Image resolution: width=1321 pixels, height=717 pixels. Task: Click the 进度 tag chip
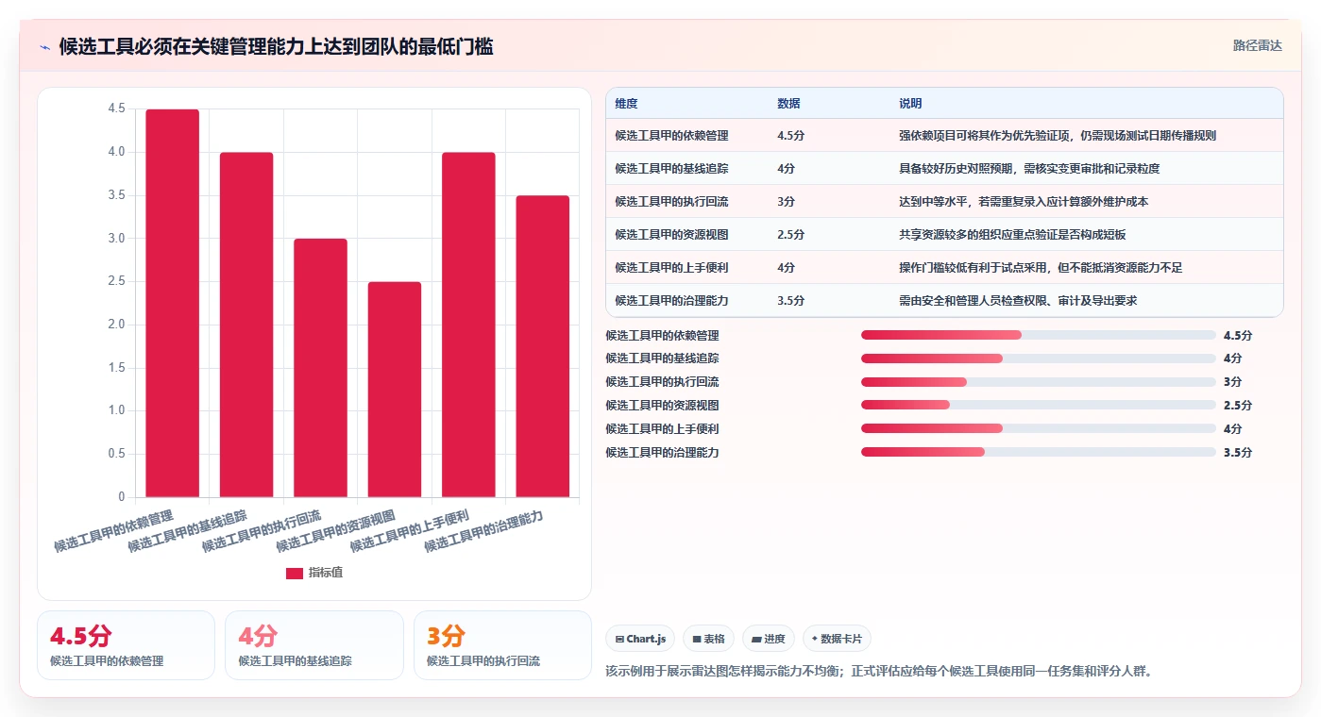[x=769, y=639]
